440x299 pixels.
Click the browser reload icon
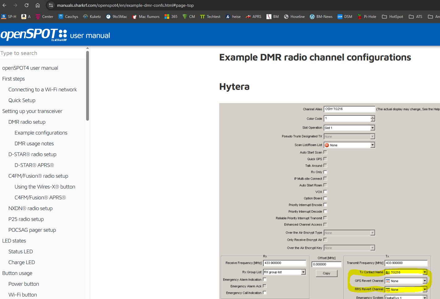tap(27, 5)
